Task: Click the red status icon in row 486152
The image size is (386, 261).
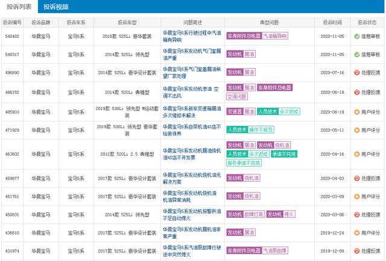Action: click(x=356, y=93)
